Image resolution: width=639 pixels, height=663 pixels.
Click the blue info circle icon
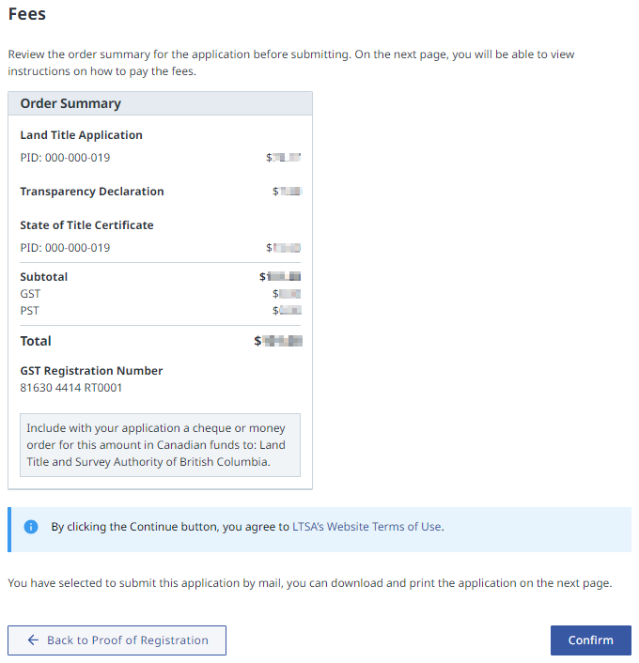31,527
